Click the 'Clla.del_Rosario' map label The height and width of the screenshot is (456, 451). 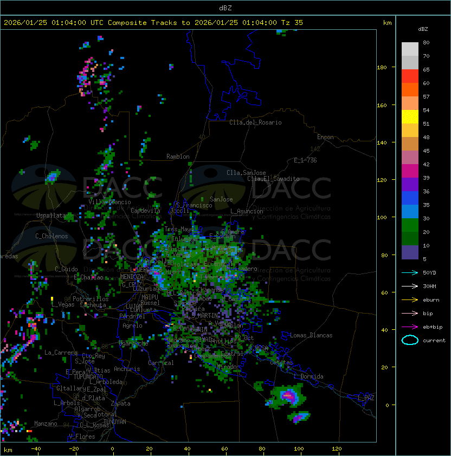pyautogui.click(x=255, y=122)
